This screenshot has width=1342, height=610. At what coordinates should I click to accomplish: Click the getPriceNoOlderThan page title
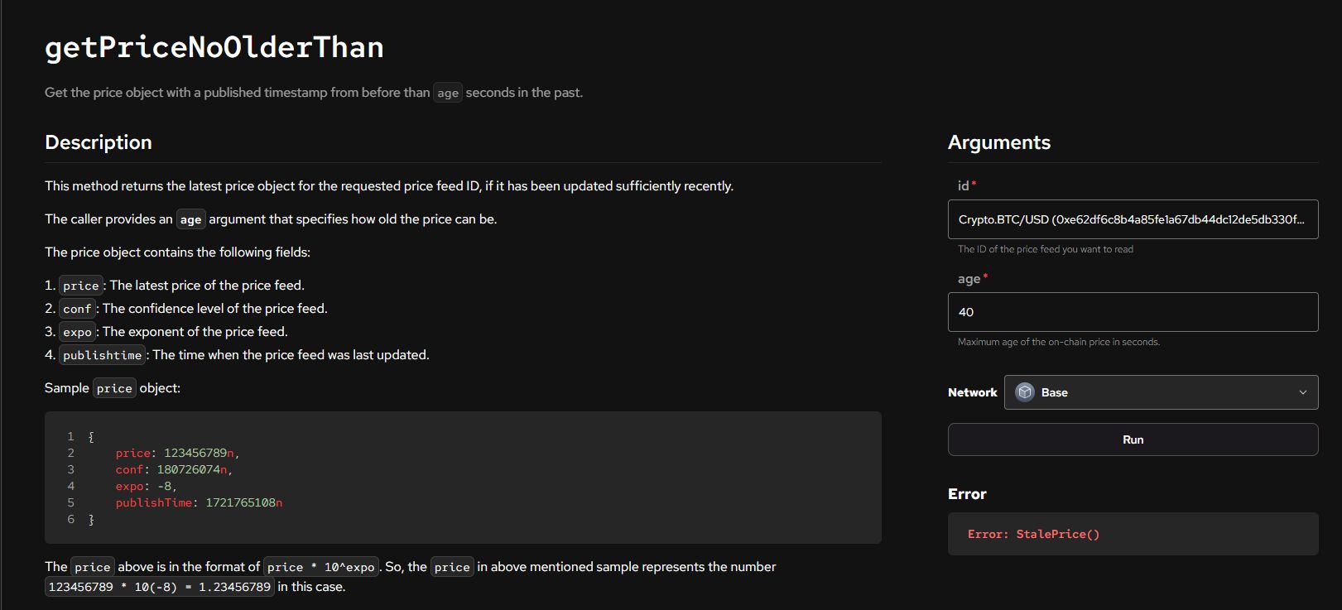(x=214, y=47)
